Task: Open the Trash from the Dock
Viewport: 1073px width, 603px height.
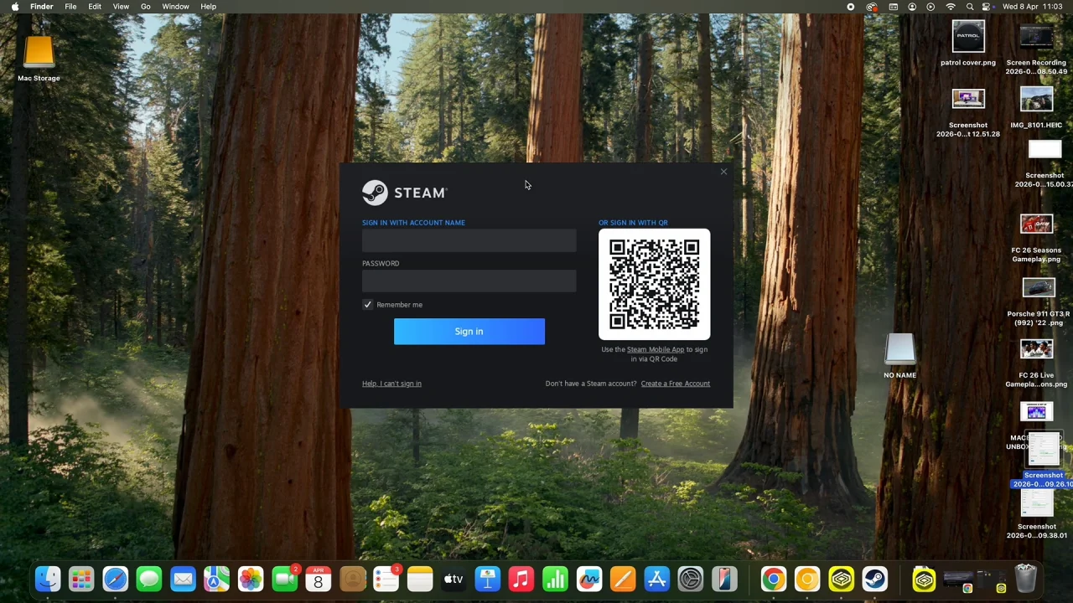Action: coord(1027,579)
